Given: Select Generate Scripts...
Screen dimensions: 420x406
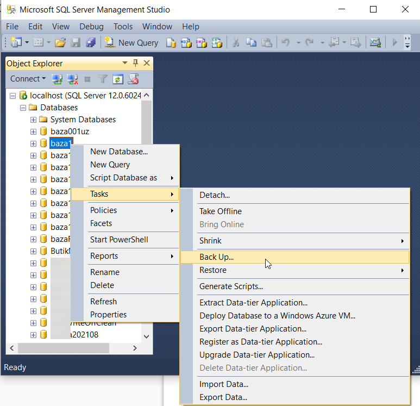Looking at the screenshot, I should [x=295, y=286].
